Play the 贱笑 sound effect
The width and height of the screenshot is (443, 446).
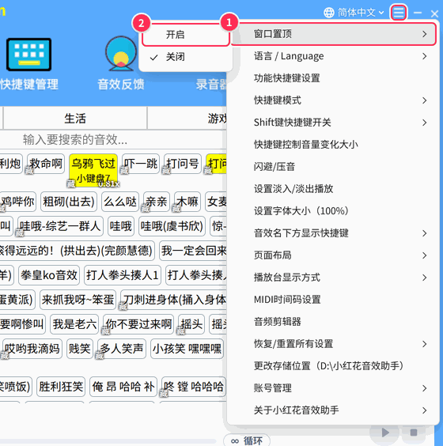tap(80, 349)
